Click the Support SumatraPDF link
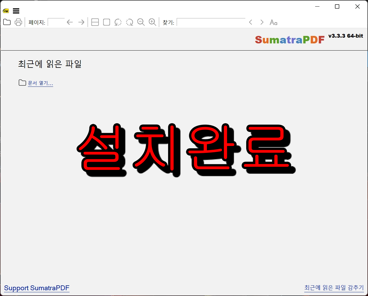Viewport: 368px width, 296px height. [37, 288]
